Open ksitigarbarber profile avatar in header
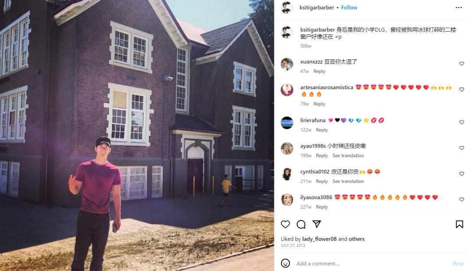Viewport: 468px width, 271px height. (x=287, y=7)
